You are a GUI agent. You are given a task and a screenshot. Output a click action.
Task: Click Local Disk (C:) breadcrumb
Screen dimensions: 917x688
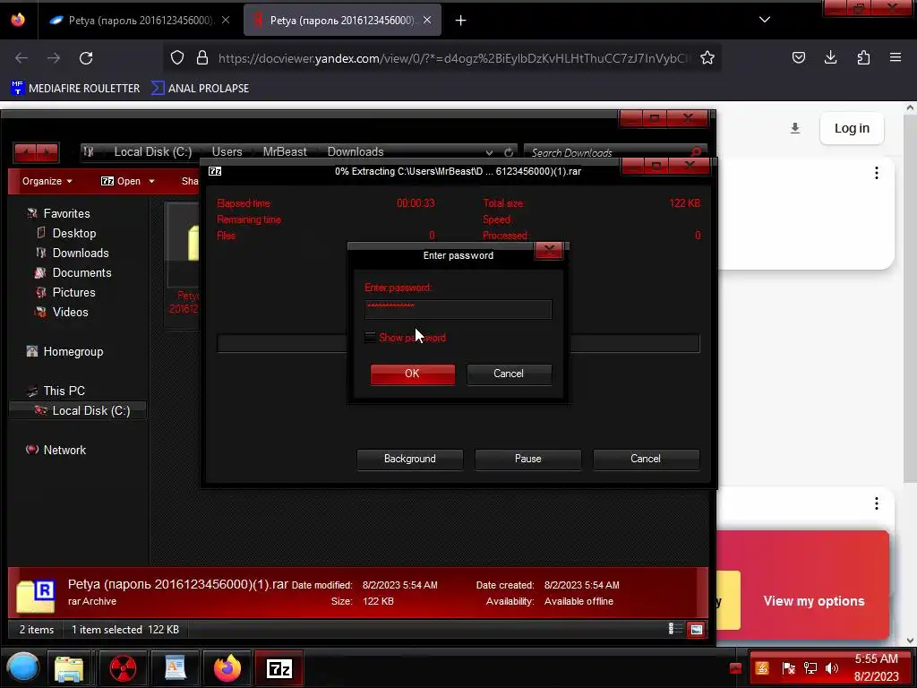coord(152,152)
